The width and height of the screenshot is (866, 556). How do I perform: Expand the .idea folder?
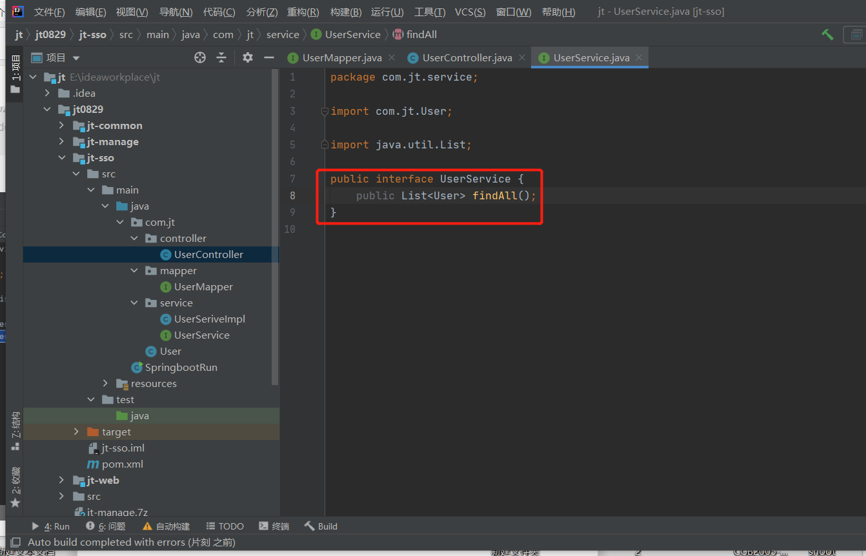click(x=47, y=94)
